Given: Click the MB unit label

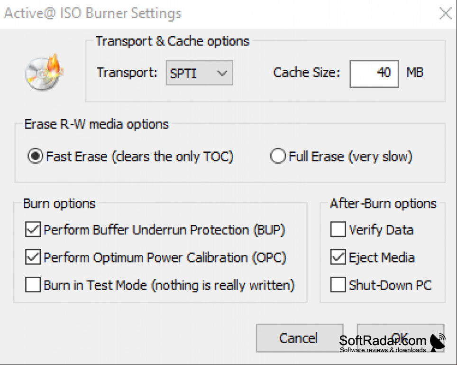Looking at the screenshot, I should click(415, 72).
